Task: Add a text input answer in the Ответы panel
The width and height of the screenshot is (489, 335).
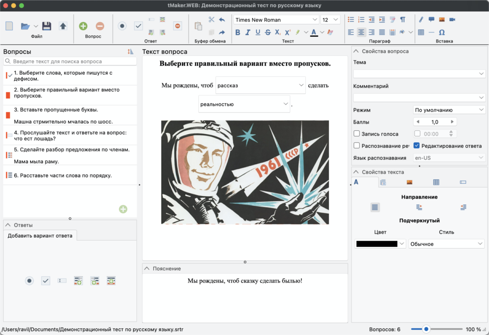Action: [x=62, y=281]
